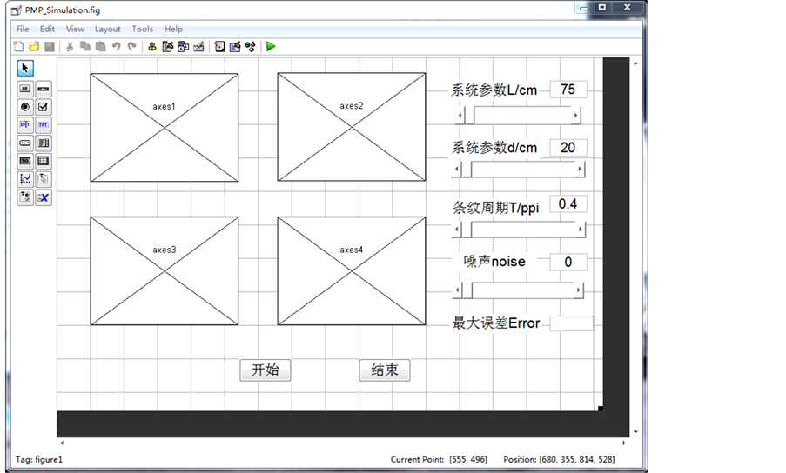The height and width of the screenshot is (473, 786).
Task: Select the noise edit field showing 0
Action: [x=568, y=263]
